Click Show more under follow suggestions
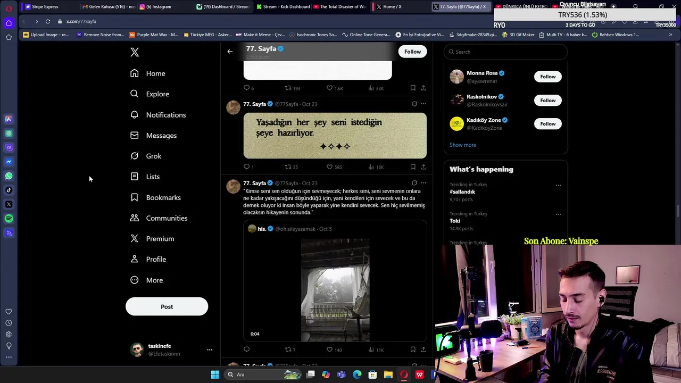This screenshot has width=681, height=383. (463, 145)
